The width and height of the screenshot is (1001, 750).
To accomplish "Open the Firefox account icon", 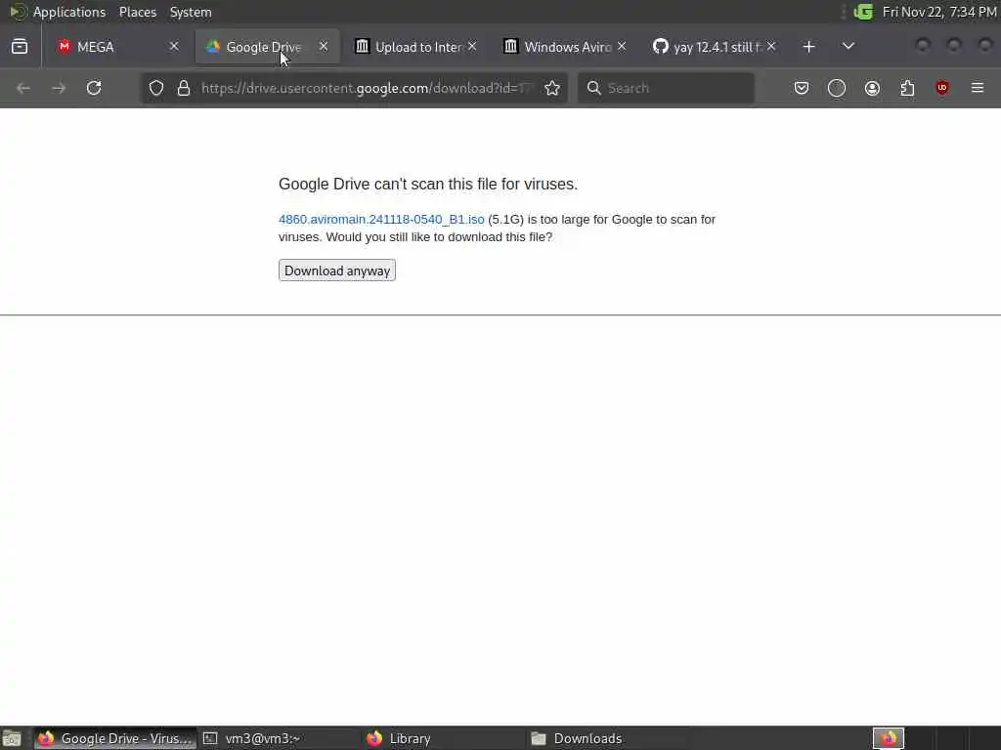I will (x=872, y=88).
